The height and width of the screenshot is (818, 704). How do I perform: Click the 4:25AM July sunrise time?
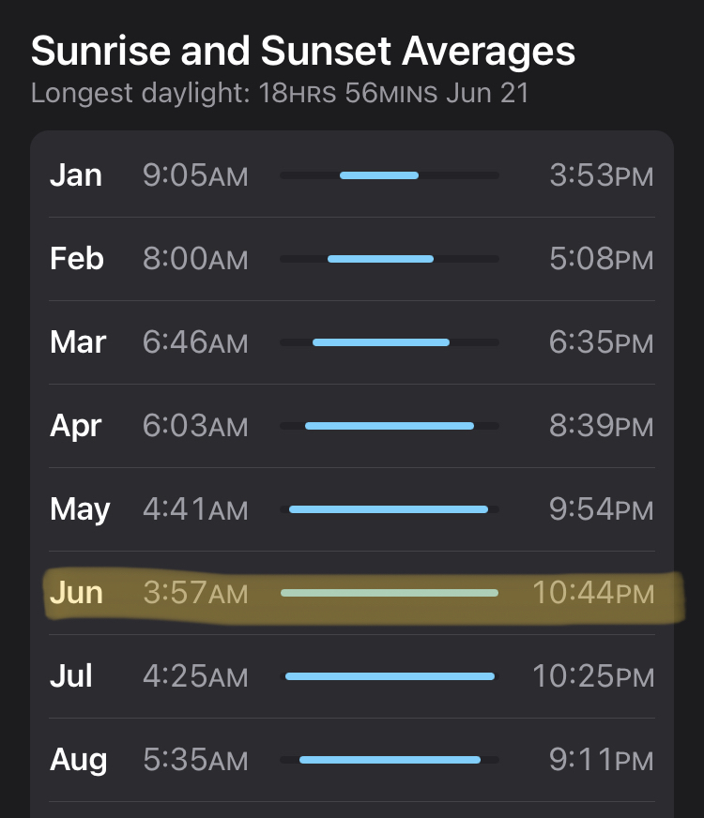tap(195, 676)
